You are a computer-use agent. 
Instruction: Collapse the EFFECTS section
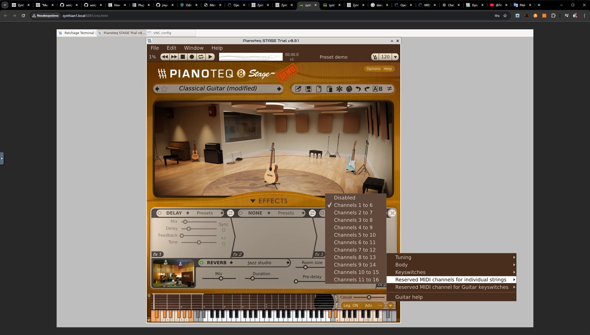coord(269,201)
